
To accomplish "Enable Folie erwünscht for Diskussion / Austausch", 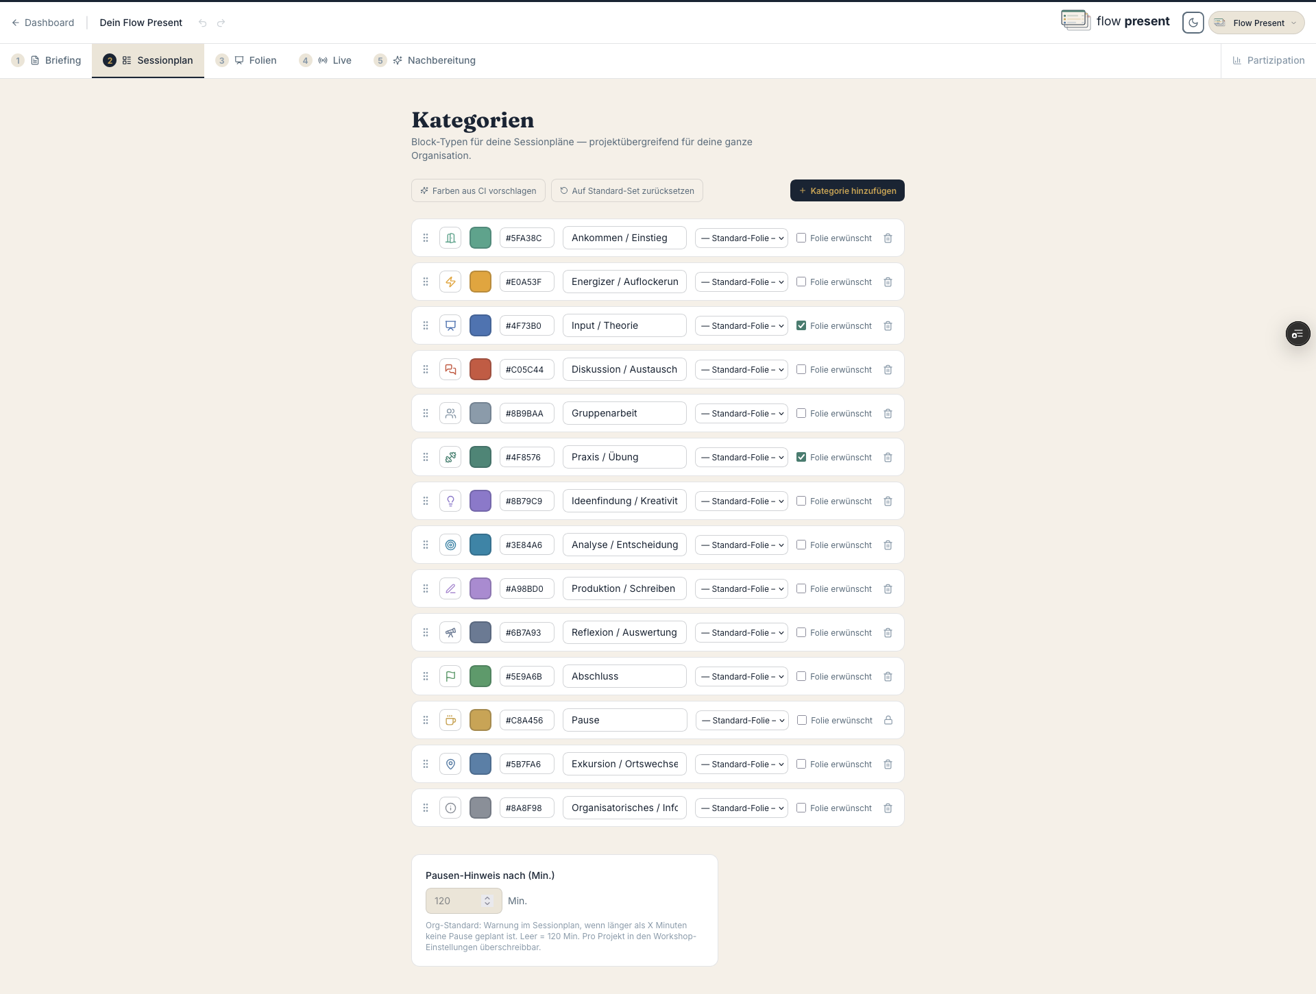I will click(x=801, y=369).
